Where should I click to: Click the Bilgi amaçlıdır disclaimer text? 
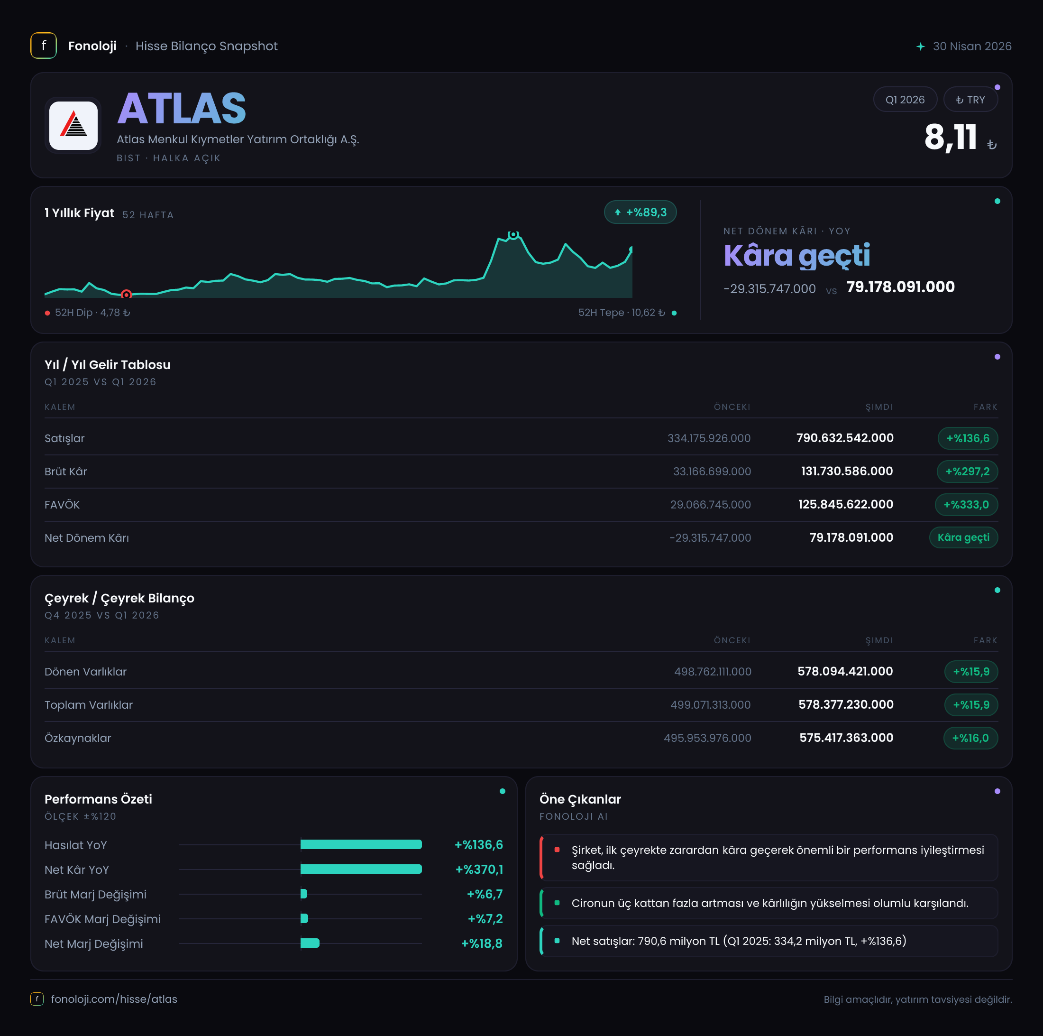click(917, 999)
